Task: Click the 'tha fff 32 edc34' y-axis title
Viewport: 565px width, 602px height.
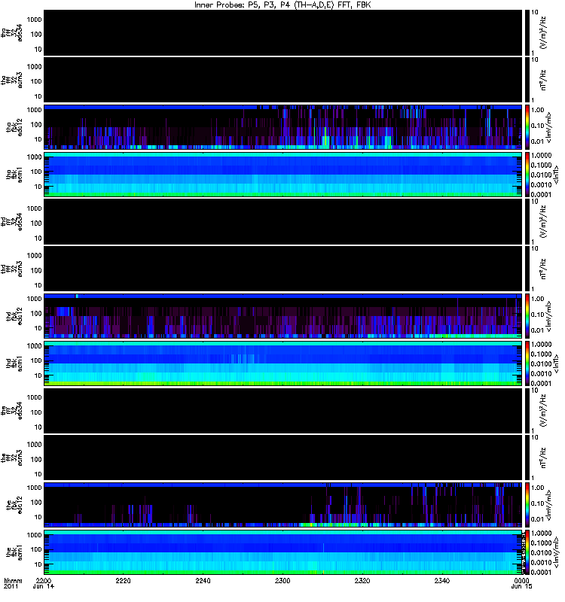Action: point(11,32)
